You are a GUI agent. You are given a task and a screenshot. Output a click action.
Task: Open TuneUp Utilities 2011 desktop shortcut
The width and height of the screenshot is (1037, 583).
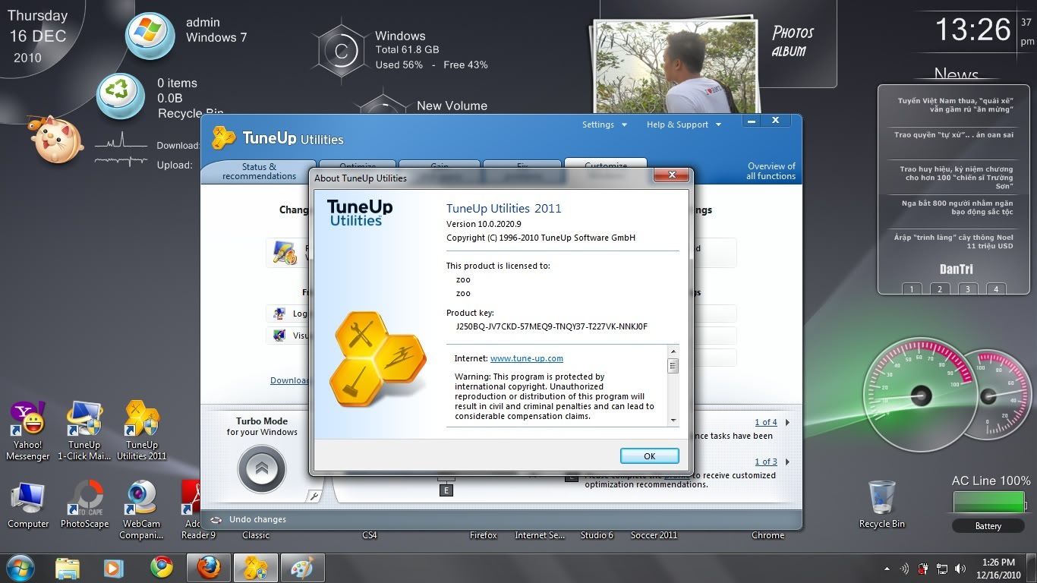click(142, 430)
